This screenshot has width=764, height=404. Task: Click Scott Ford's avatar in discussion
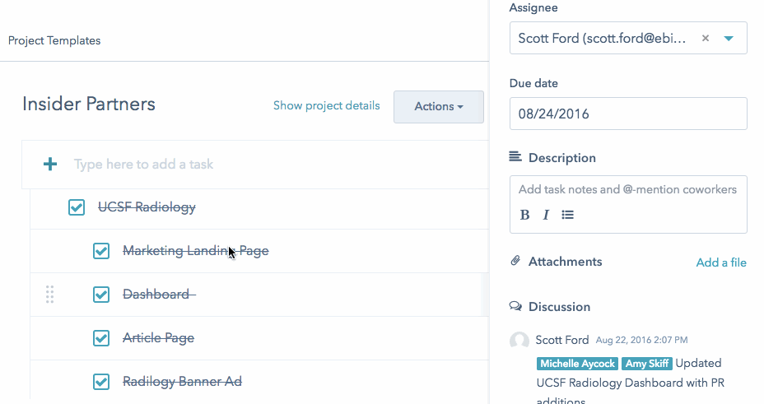[x=519, y=341]
